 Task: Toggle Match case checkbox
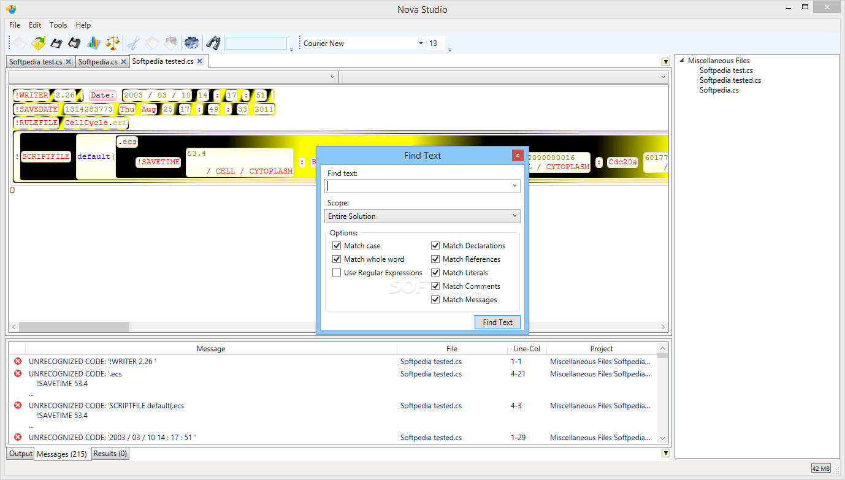coord(337,245)
